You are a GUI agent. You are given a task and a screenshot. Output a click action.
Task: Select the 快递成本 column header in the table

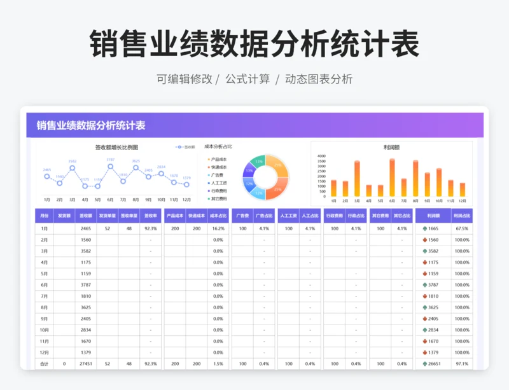coord(197,216)
